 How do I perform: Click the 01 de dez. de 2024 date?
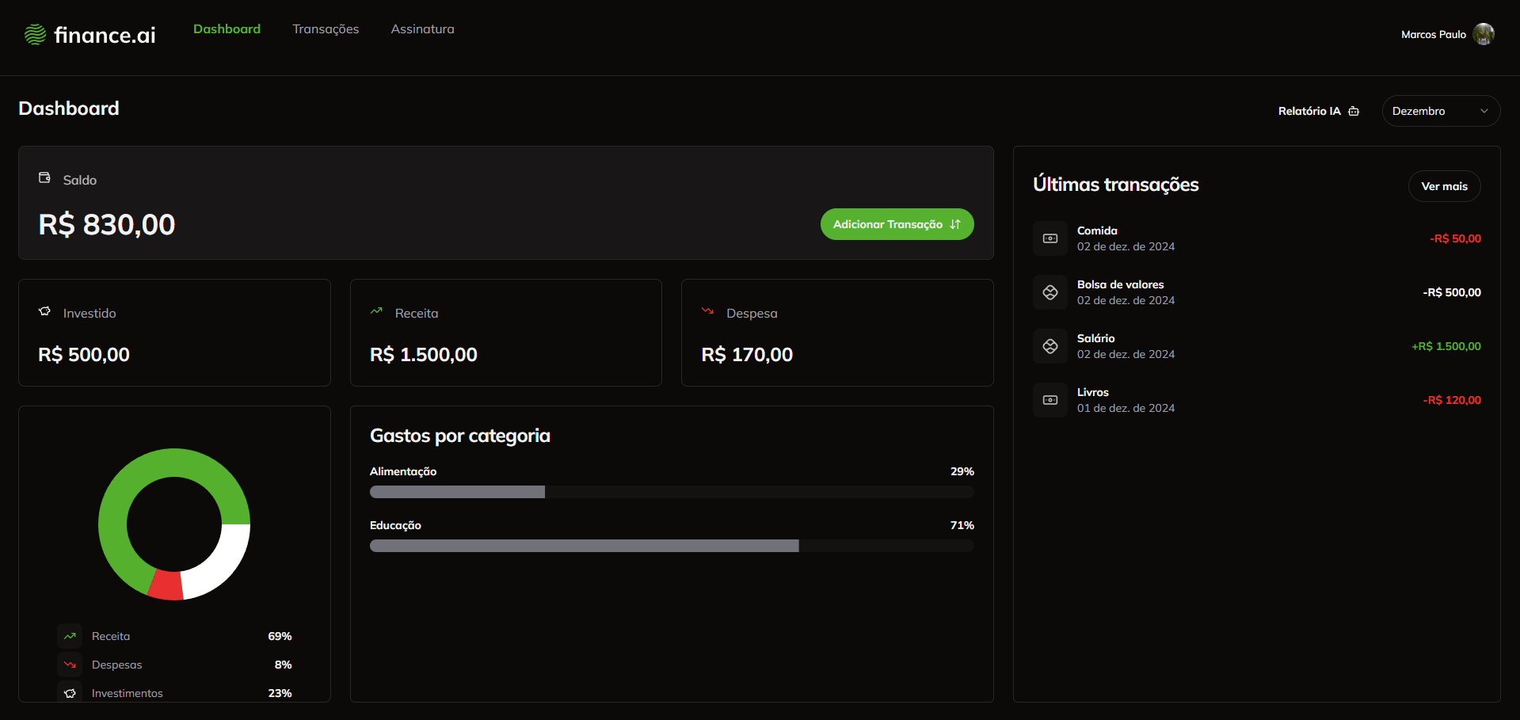(x=1126, y=408)
